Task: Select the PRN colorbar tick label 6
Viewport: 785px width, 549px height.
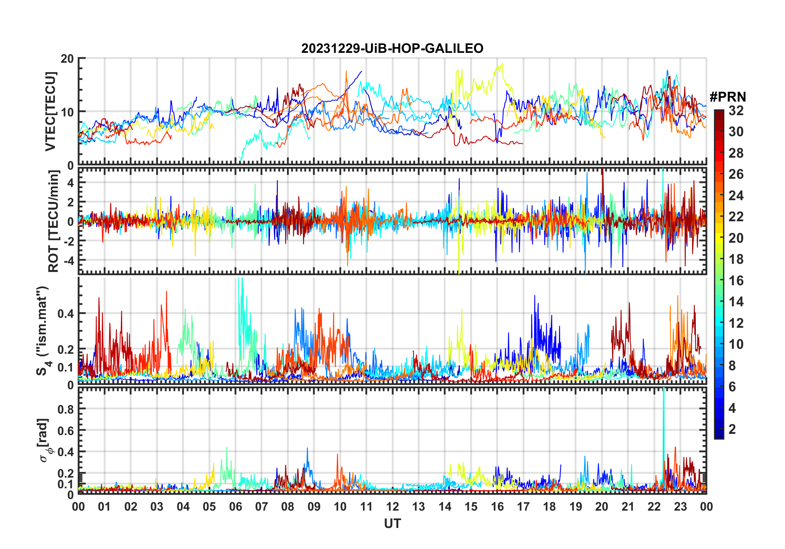Action: (733, 387)
